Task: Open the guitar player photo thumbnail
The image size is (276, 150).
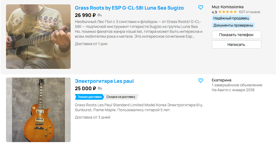Action: 38,37
